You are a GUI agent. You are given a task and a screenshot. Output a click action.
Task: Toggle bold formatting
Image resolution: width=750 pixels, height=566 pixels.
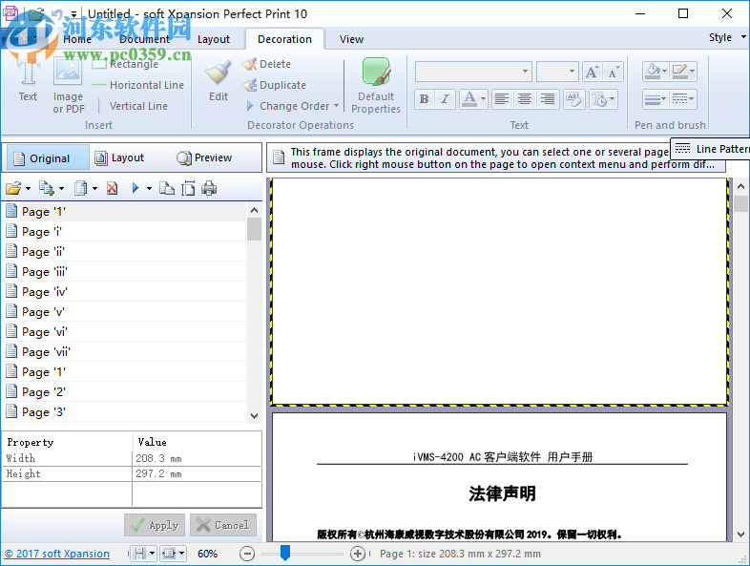point(424,99)
